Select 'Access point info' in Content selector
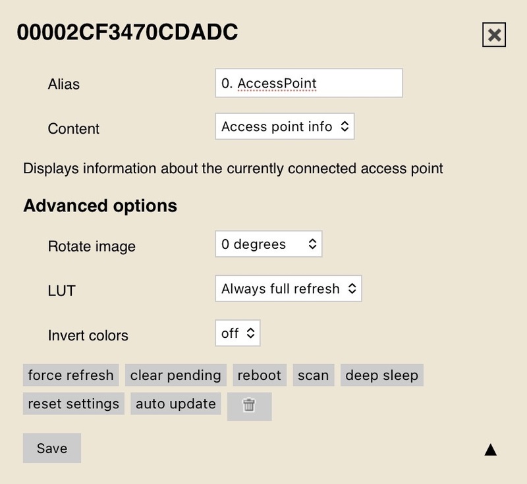Image resolution: width=527 pixels, height=484 pixels. (285, 125)
